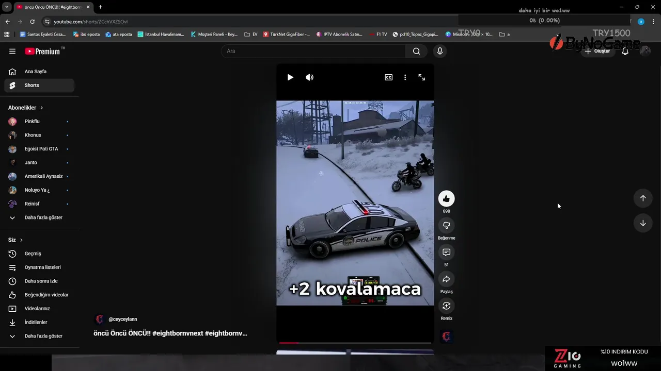Open the ibü eposta bookmark
The width and height of the screenshot is (661, 371).
(x=86, y=35)
